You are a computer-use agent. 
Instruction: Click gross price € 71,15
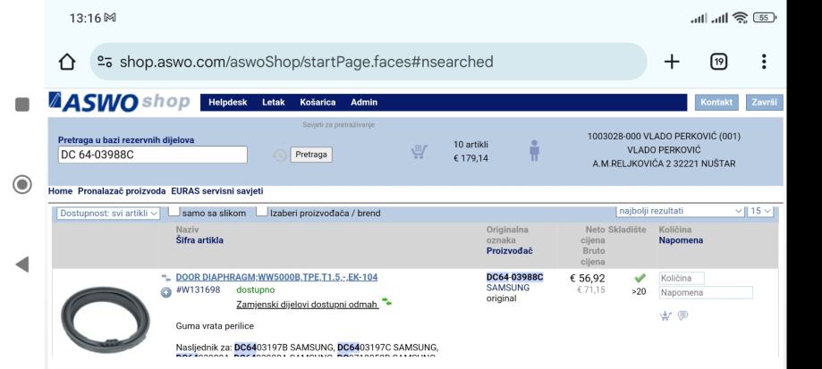(x=591, y=290)
